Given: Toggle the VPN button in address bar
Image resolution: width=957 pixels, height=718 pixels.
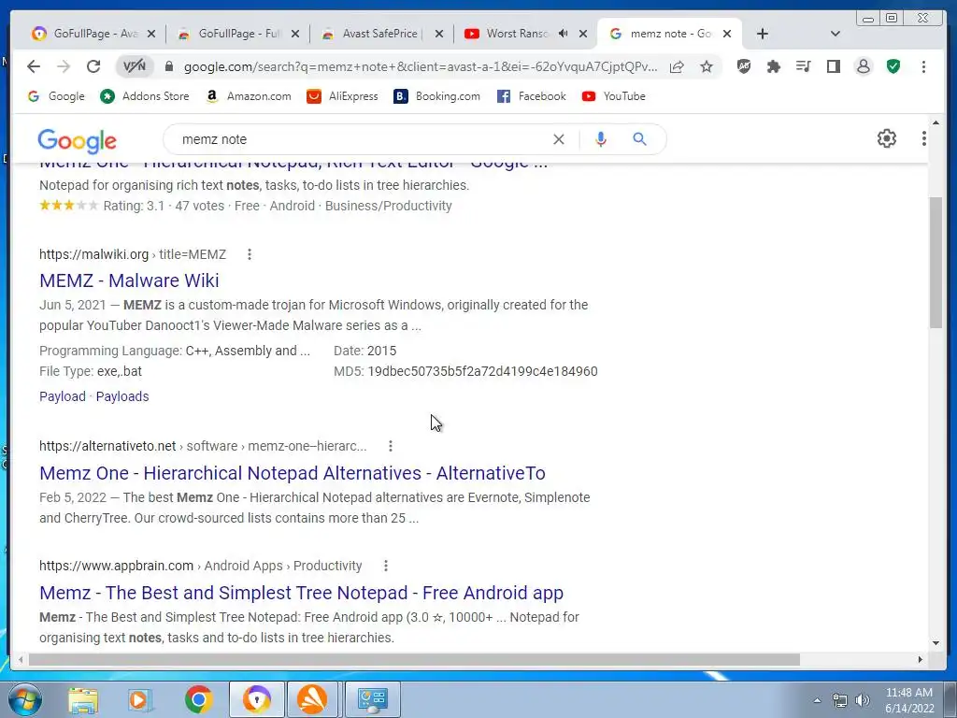Looking at the screenshot, I should click(135, 66).
